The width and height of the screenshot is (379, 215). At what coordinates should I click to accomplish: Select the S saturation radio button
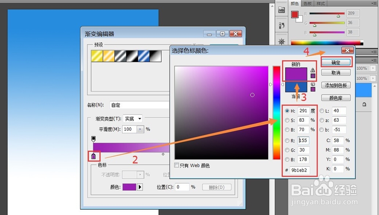click(x=287, y=120)
